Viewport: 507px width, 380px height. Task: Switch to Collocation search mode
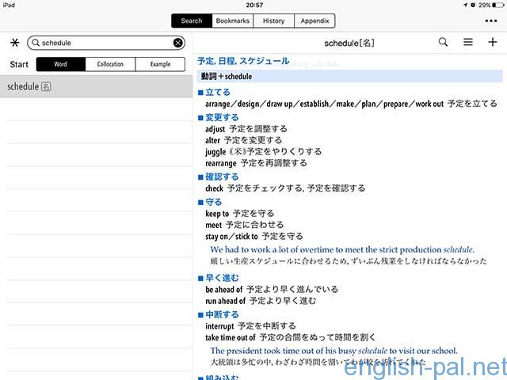click(110, 64)
